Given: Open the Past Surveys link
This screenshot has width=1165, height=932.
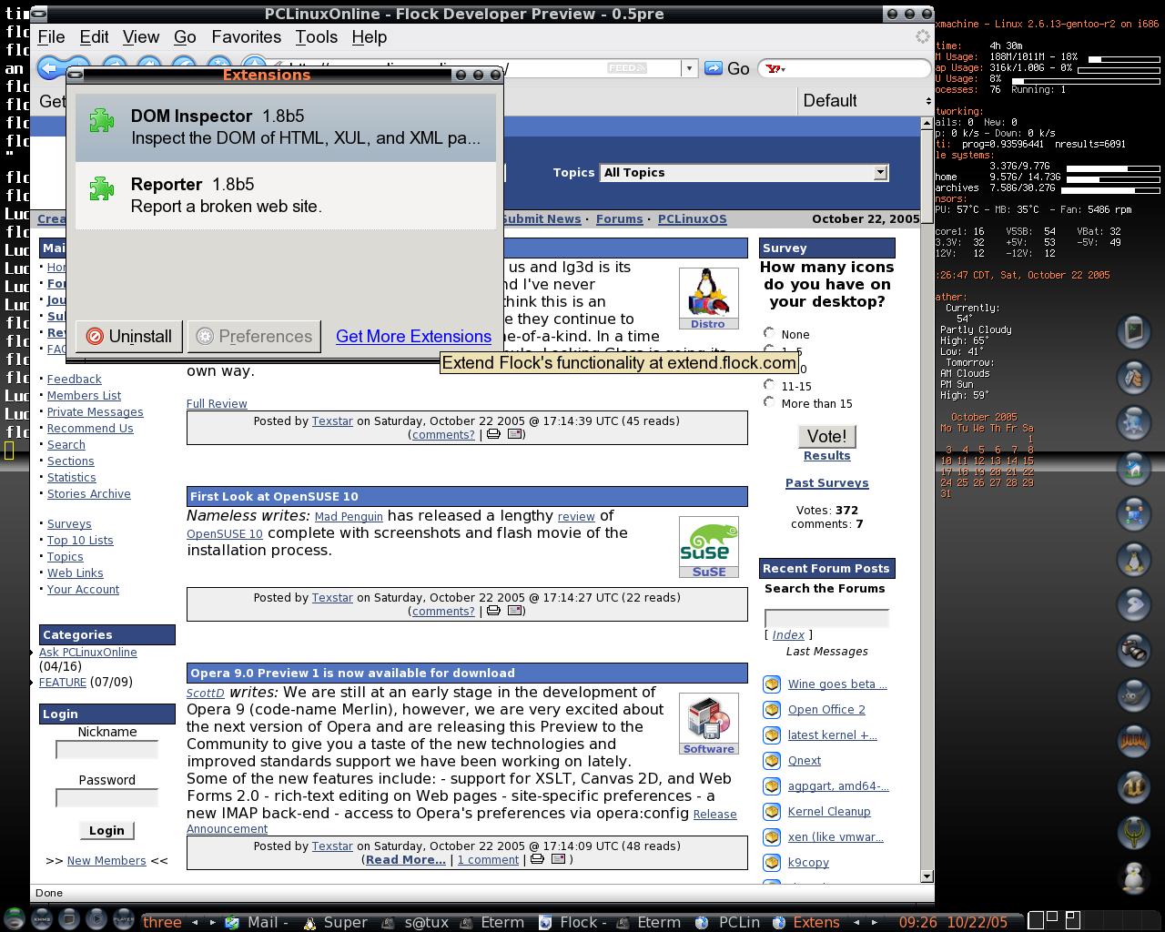Looking at the screenshot, I should point(826,483).
